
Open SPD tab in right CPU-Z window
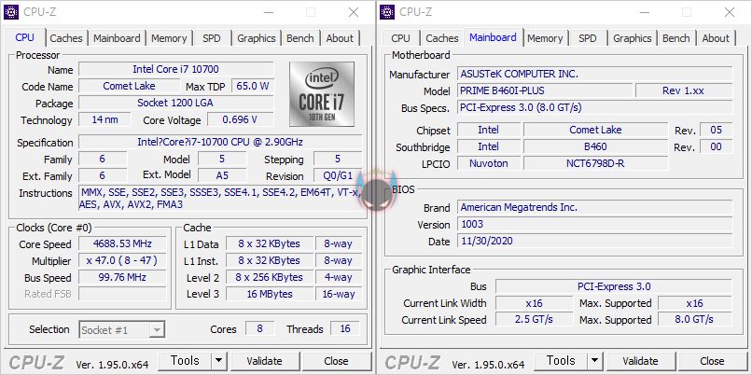coord(588,38)
